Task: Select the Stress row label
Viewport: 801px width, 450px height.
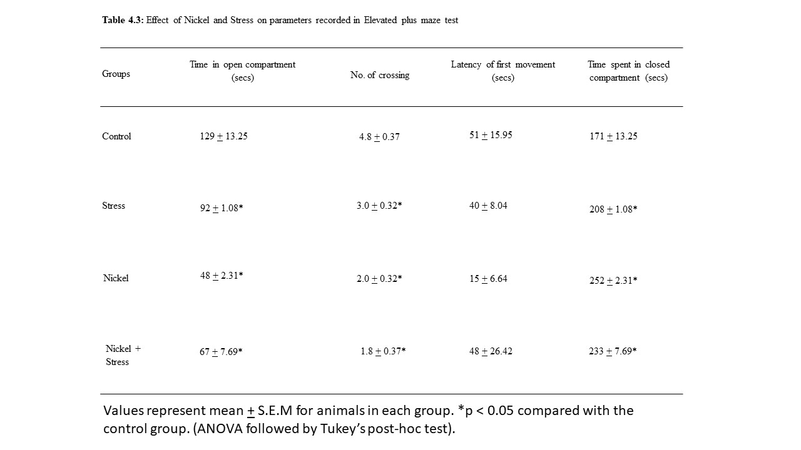Action: pyautogui.click(x=113, y=206)
